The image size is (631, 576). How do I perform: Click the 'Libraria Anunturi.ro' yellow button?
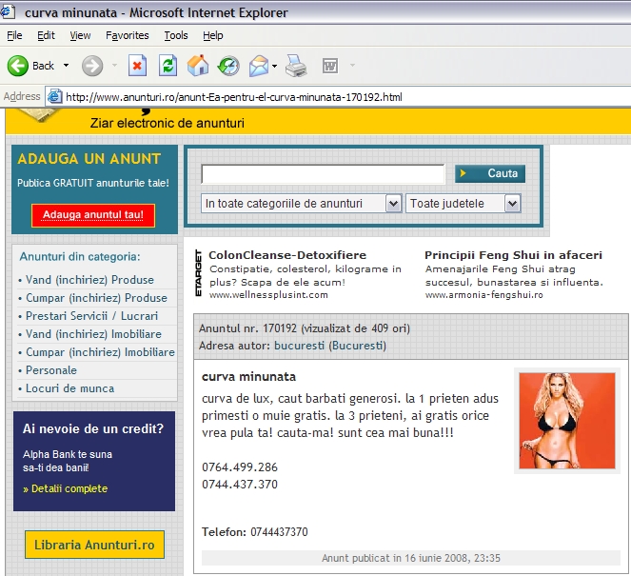pyautogui.click(x=94, y=545)
